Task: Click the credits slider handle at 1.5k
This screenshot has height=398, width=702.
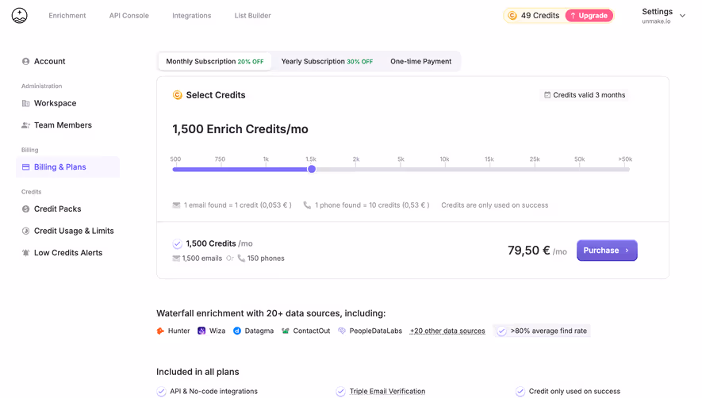Action: tap(312, 169)
